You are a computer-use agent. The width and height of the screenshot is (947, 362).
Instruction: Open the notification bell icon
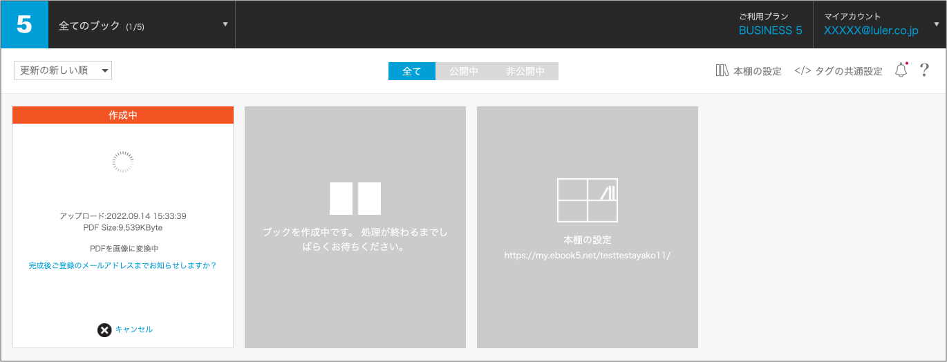click(901, 70)
